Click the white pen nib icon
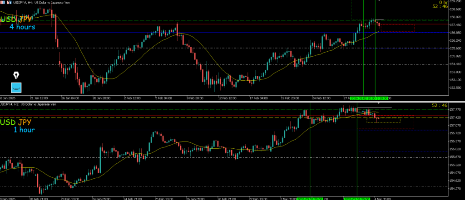465x200 pixels. point(16,75)
